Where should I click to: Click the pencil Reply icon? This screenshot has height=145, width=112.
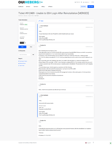tap(39, 21)
